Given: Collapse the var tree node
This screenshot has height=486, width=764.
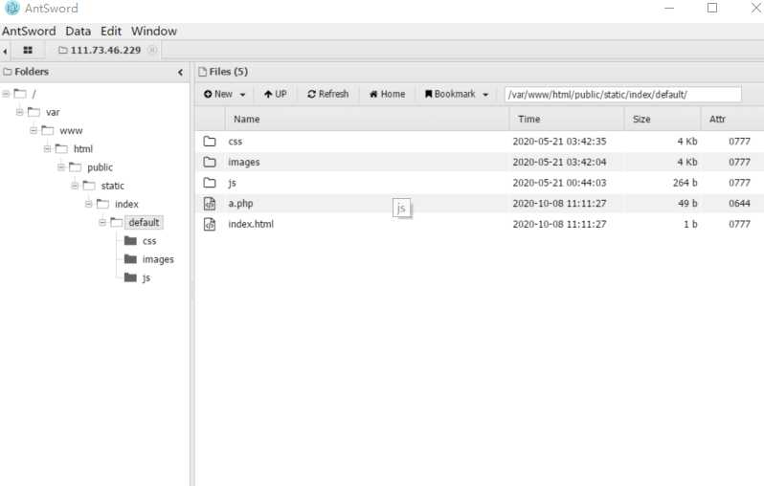Looking at the screenshot, I should (19, 112).
